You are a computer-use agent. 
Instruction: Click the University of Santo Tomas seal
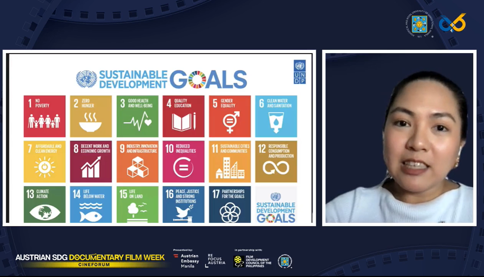pos(420,24)
